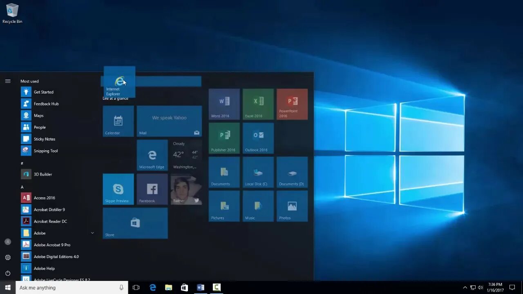Click the Life at a glance group title
This screenshot has height=294, width=523.
coord(115,98)
